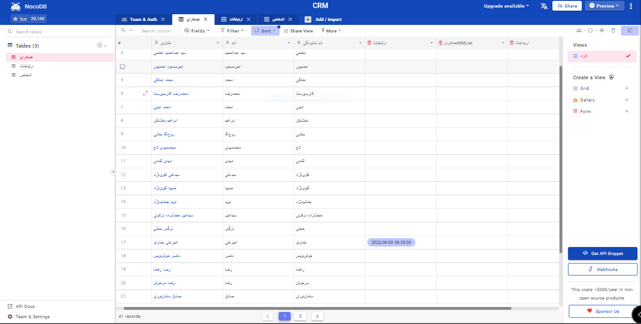This screenshot has width=641, height=324.
Task: Click the Get API Snippet button
Action: (603, 253)
